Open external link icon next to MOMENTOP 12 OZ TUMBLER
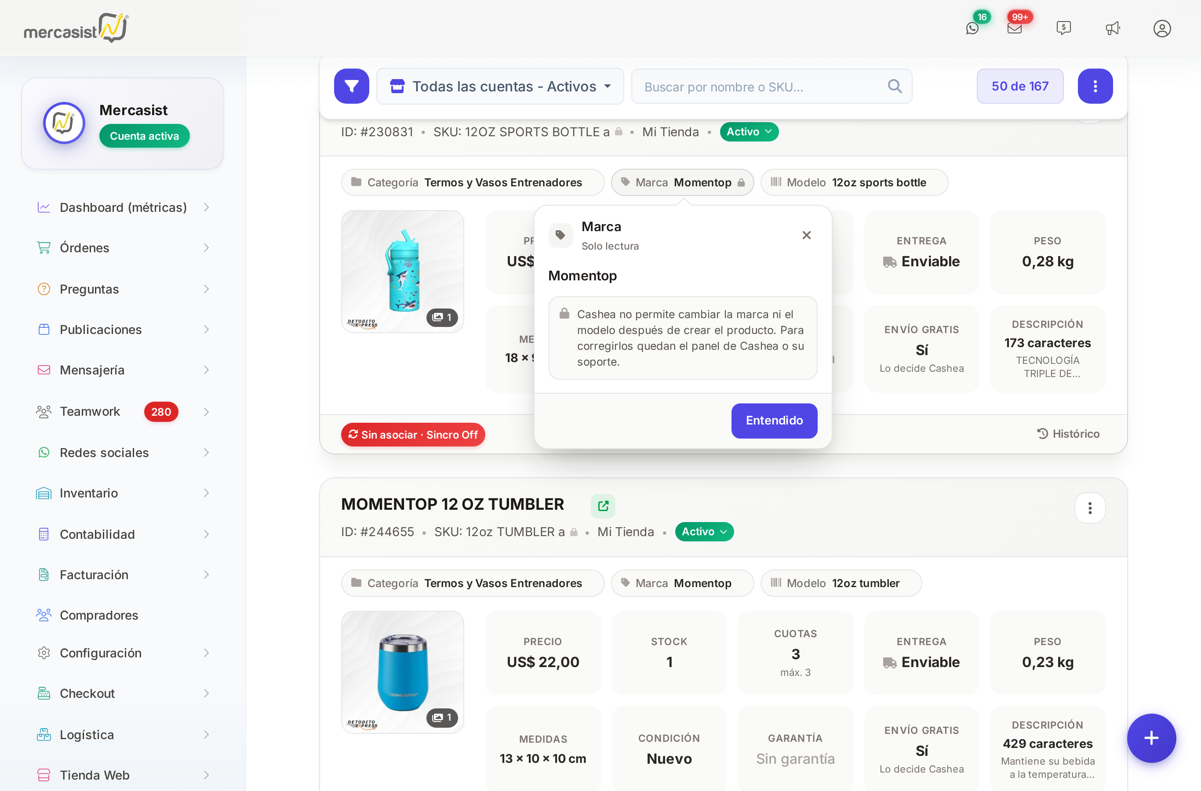Viewport: 1201px width, 791px height. pyautogui.click(x=603, y=506)
